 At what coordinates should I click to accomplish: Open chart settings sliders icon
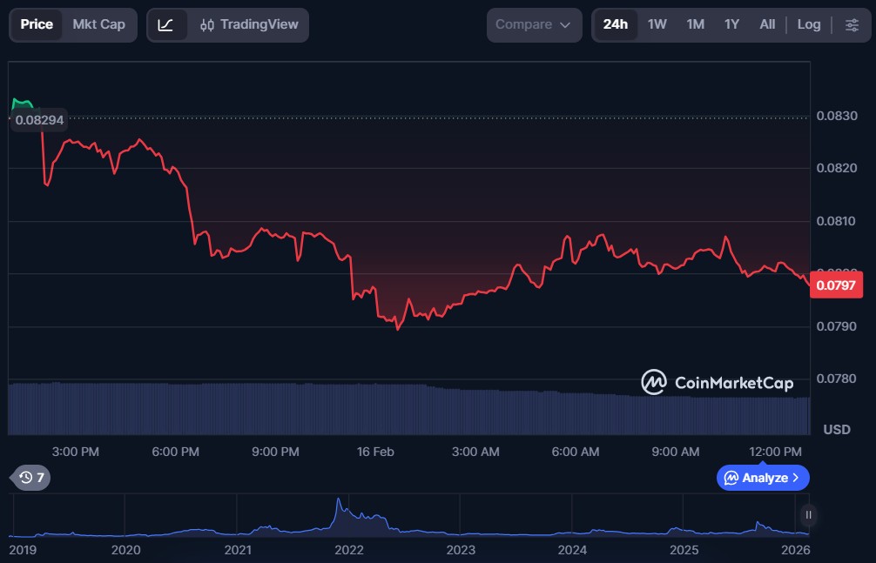[852, 24]
